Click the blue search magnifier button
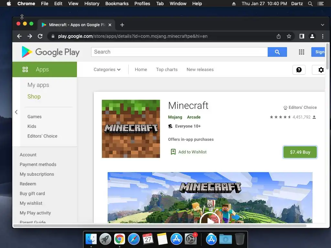Screen dimensions: 331x248 pyautogui.click(x=277, y=52)
